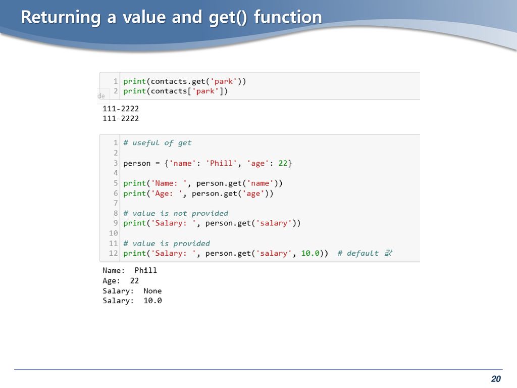The height and width of the screenshot is (388, 517).
Task: Click the code line print(contacts['park'])
Action: pyautogui.click(x=175, y=91)
